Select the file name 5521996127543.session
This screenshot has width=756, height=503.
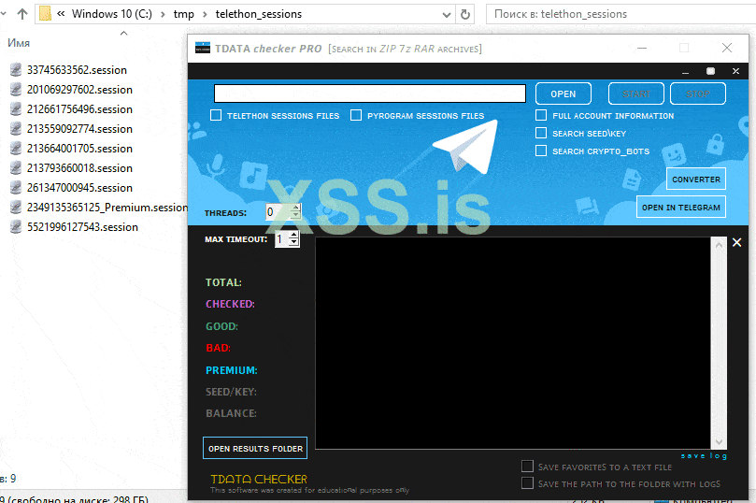point(82,226)
